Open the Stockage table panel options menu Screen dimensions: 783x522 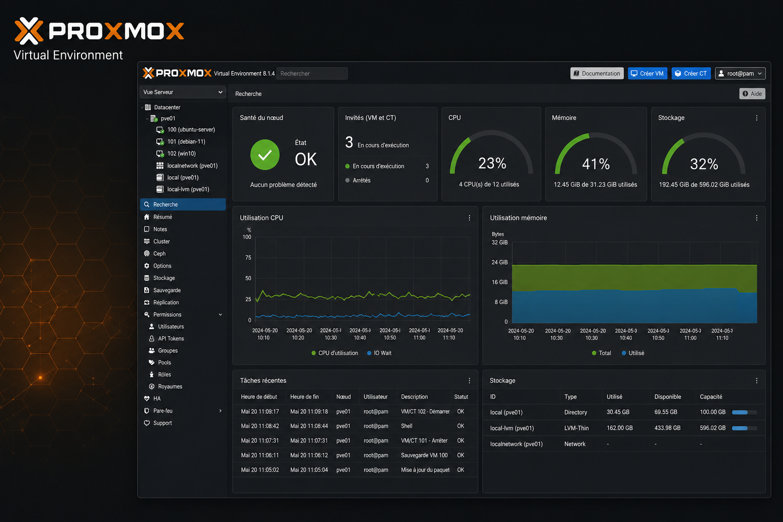tap(756, 381)
